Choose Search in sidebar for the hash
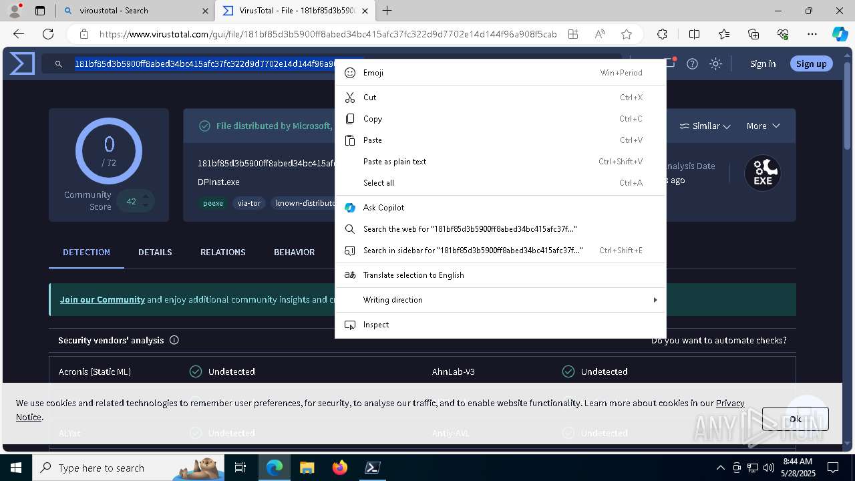 (500, 251)
